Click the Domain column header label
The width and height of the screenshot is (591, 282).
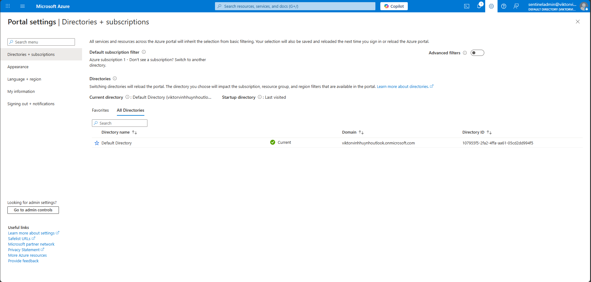point(349,132)
